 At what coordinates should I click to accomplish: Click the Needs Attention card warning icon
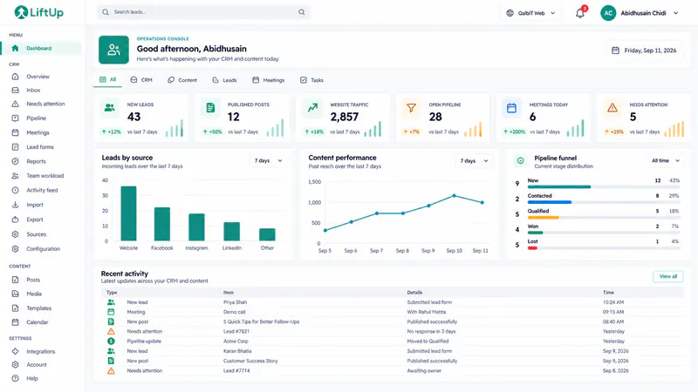612,108
